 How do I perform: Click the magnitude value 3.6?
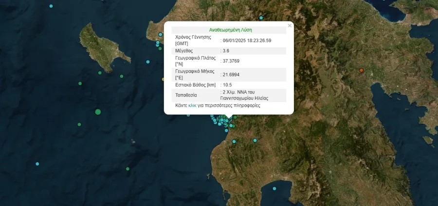[x=226, y=50]
